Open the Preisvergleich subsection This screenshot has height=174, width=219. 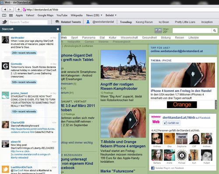pyautogui.click(x=121, y=42)
